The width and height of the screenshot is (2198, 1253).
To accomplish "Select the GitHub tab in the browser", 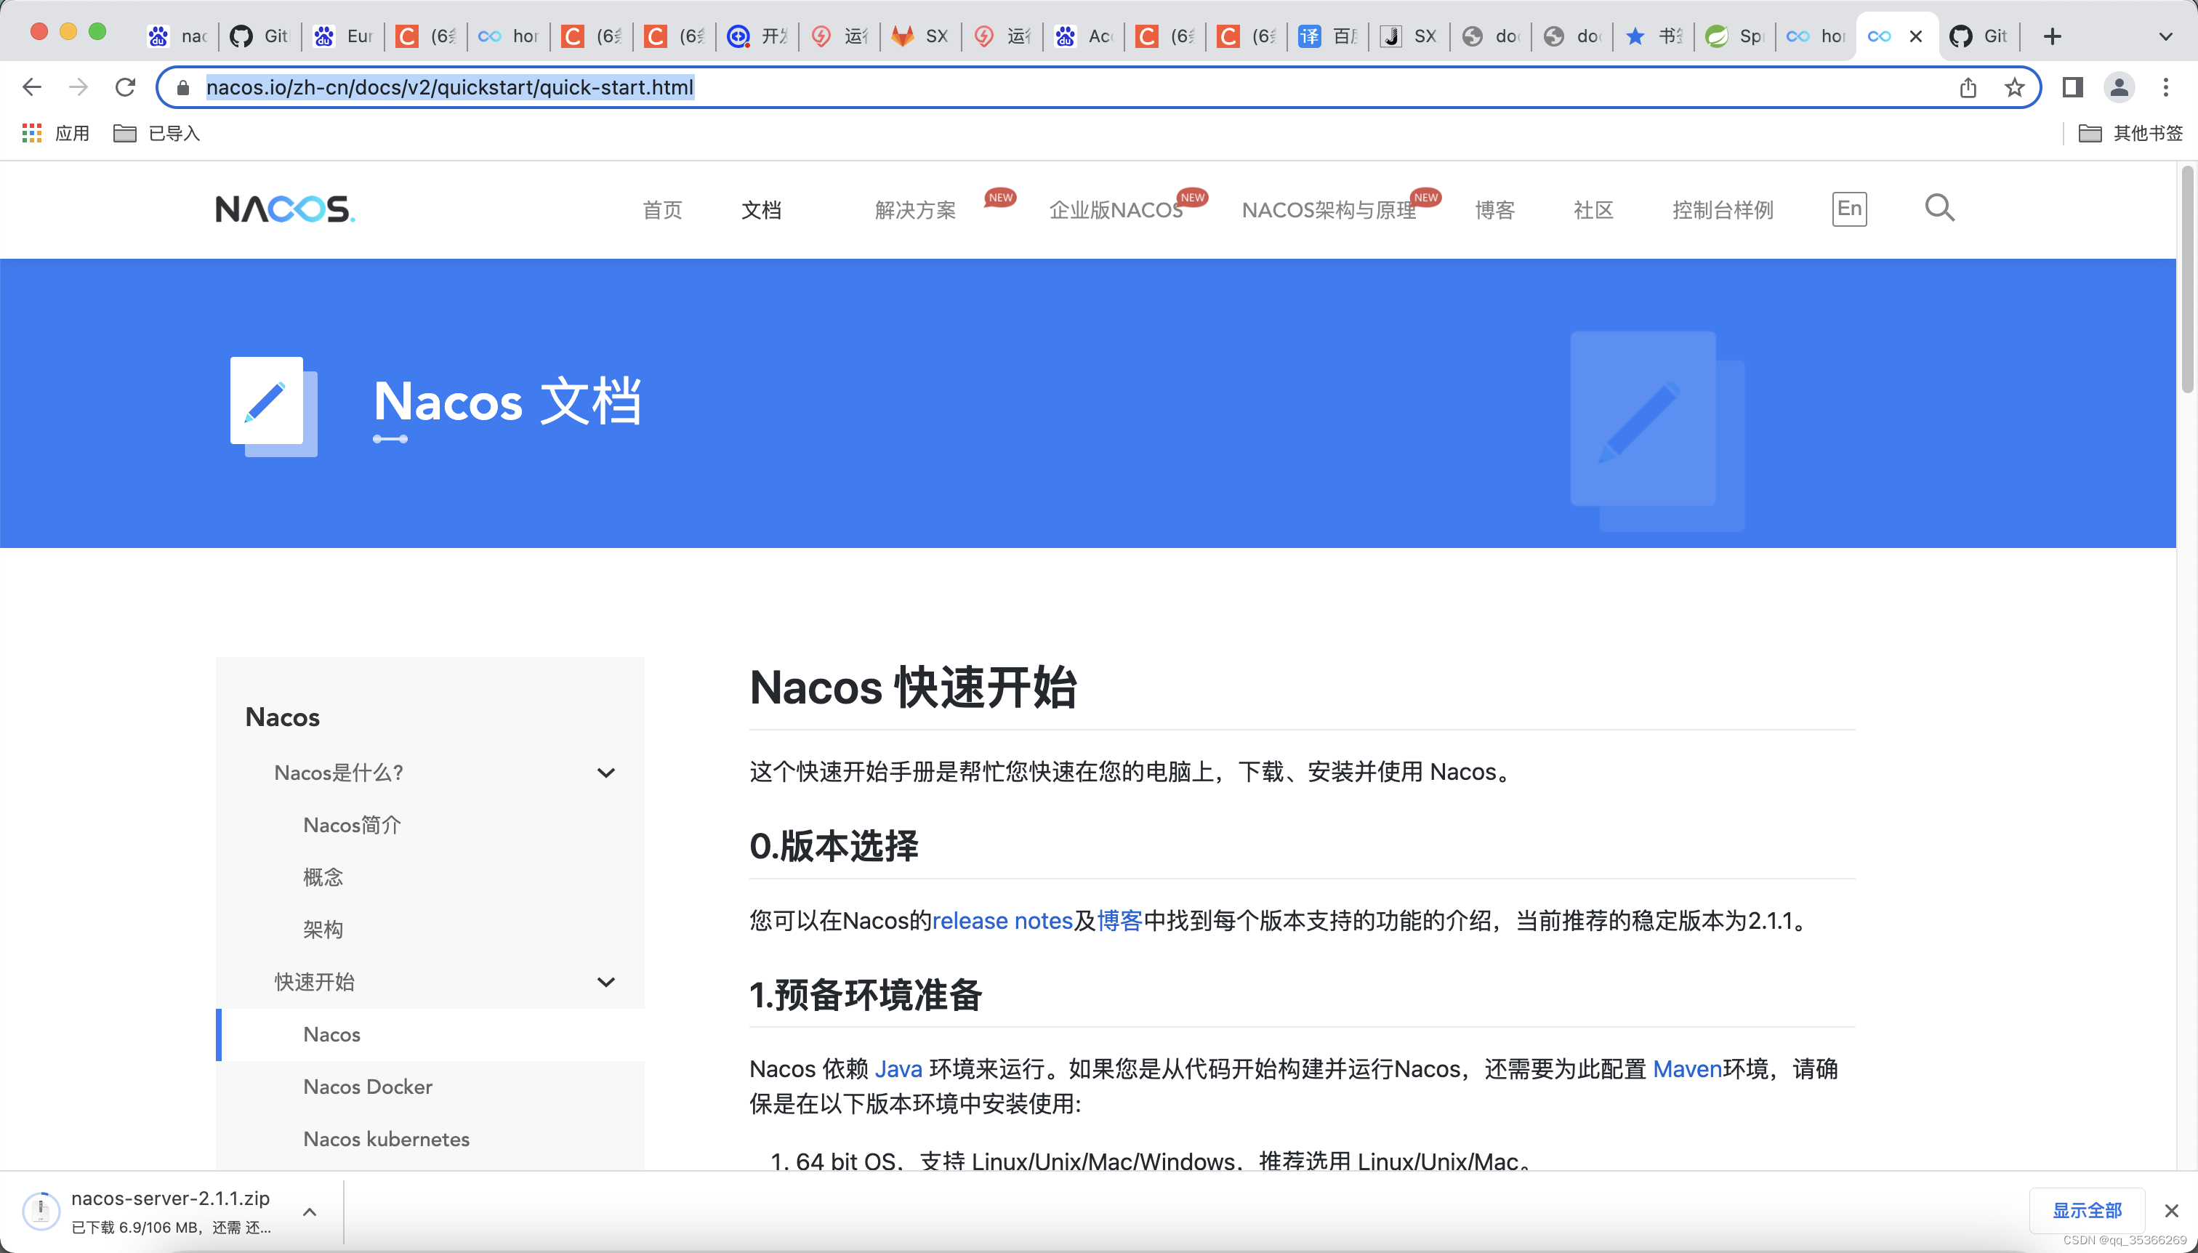I will click(x=257, y=36).
